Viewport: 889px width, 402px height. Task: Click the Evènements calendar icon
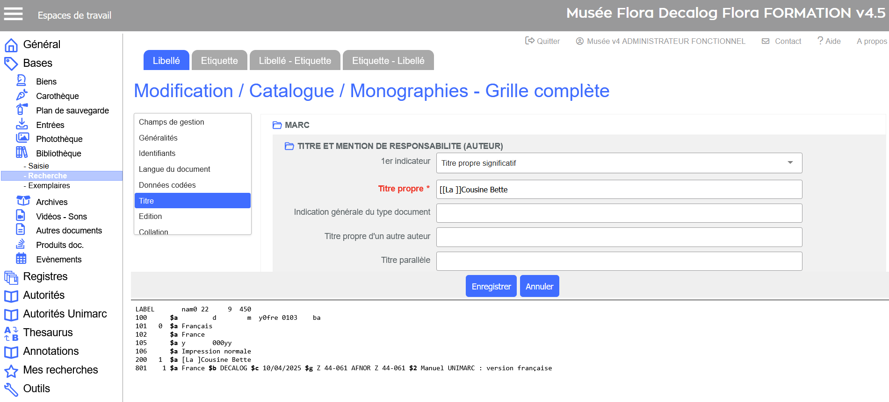tap(22, 259)
